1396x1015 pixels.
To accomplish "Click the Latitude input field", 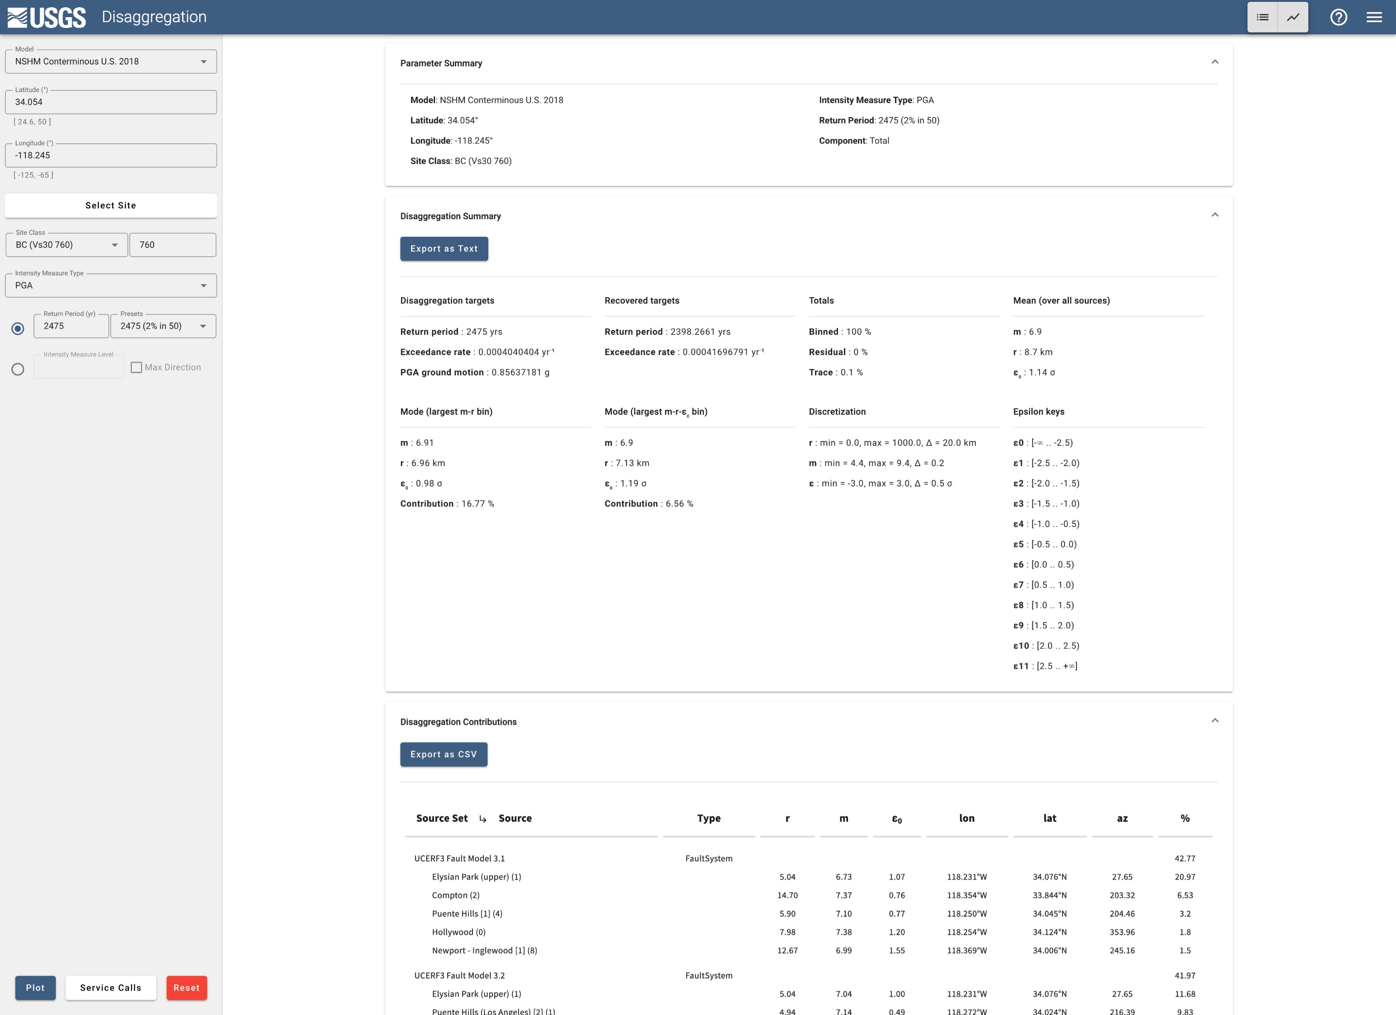I will click(111, 102).
